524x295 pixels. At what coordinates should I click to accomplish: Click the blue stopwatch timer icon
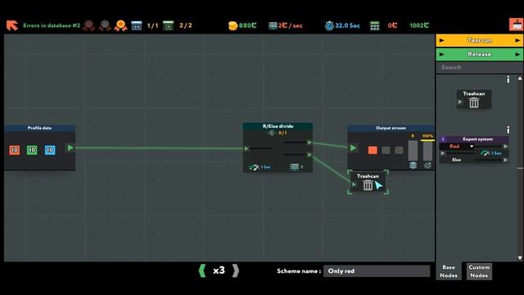329,25
